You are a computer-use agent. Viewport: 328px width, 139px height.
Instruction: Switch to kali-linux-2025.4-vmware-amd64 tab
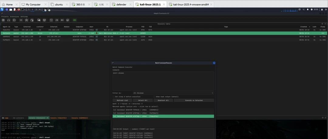coord(191,4)
